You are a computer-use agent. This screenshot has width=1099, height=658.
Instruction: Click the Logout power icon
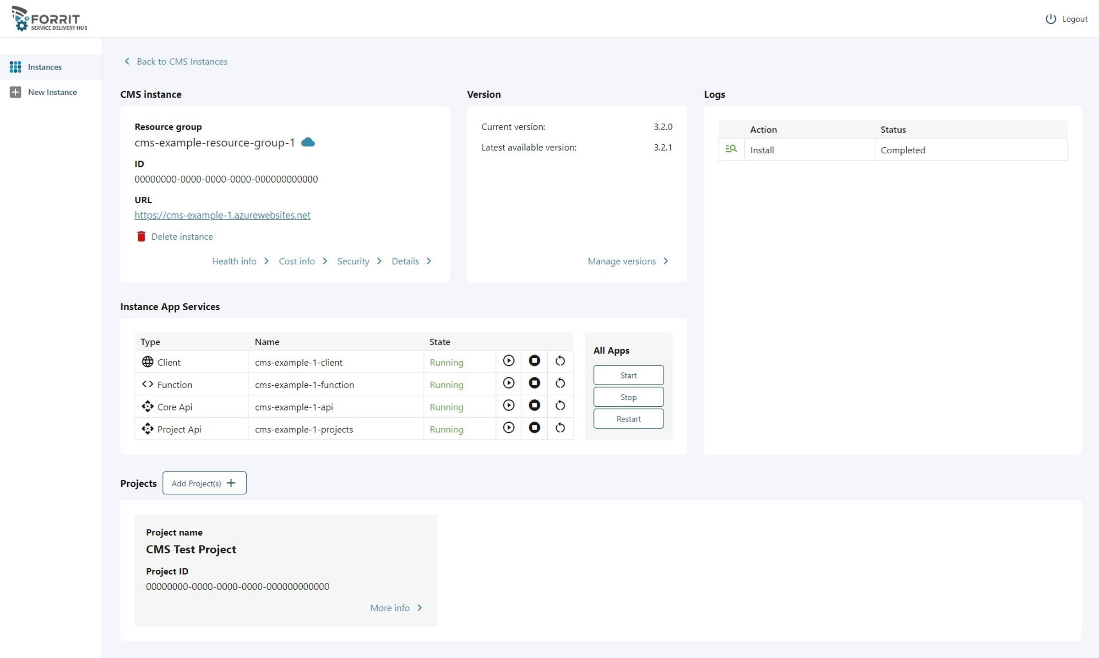[x=1050, y=19]
